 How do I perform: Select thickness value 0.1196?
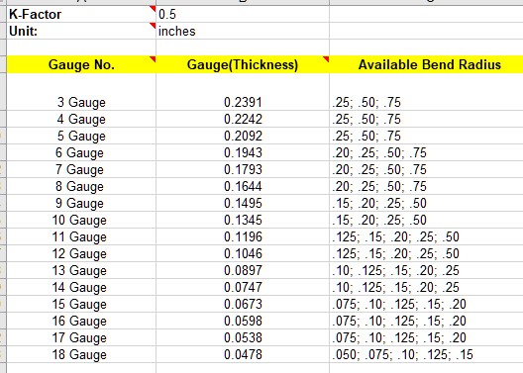coord(243,236)
